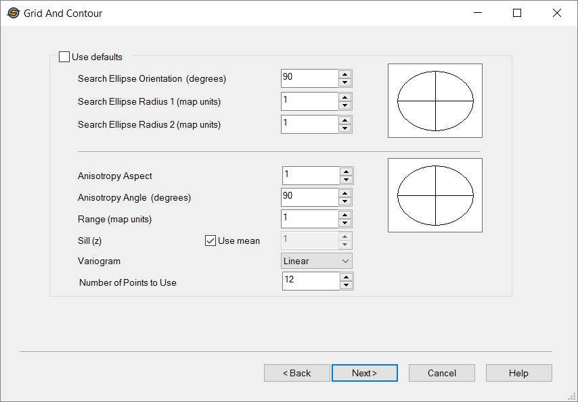
Task: Decrease Anisotropy Angle with down arrow
Action: (x=346, y=201)
